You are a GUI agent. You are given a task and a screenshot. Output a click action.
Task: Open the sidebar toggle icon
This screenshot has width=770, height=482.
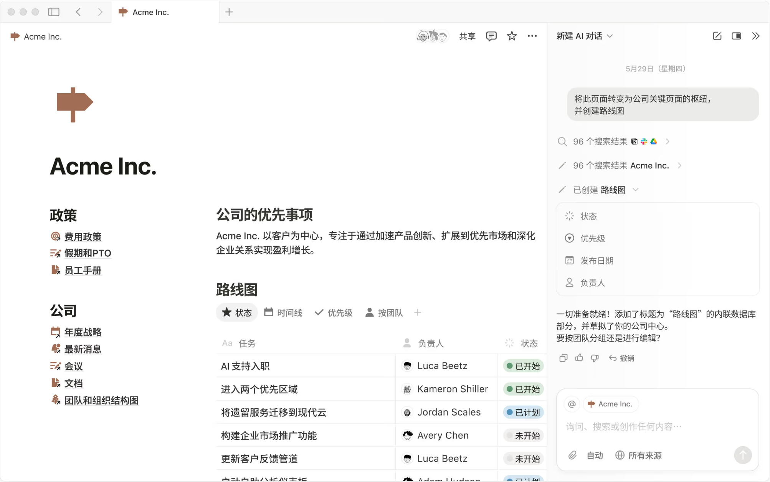(x=54, y=12)
